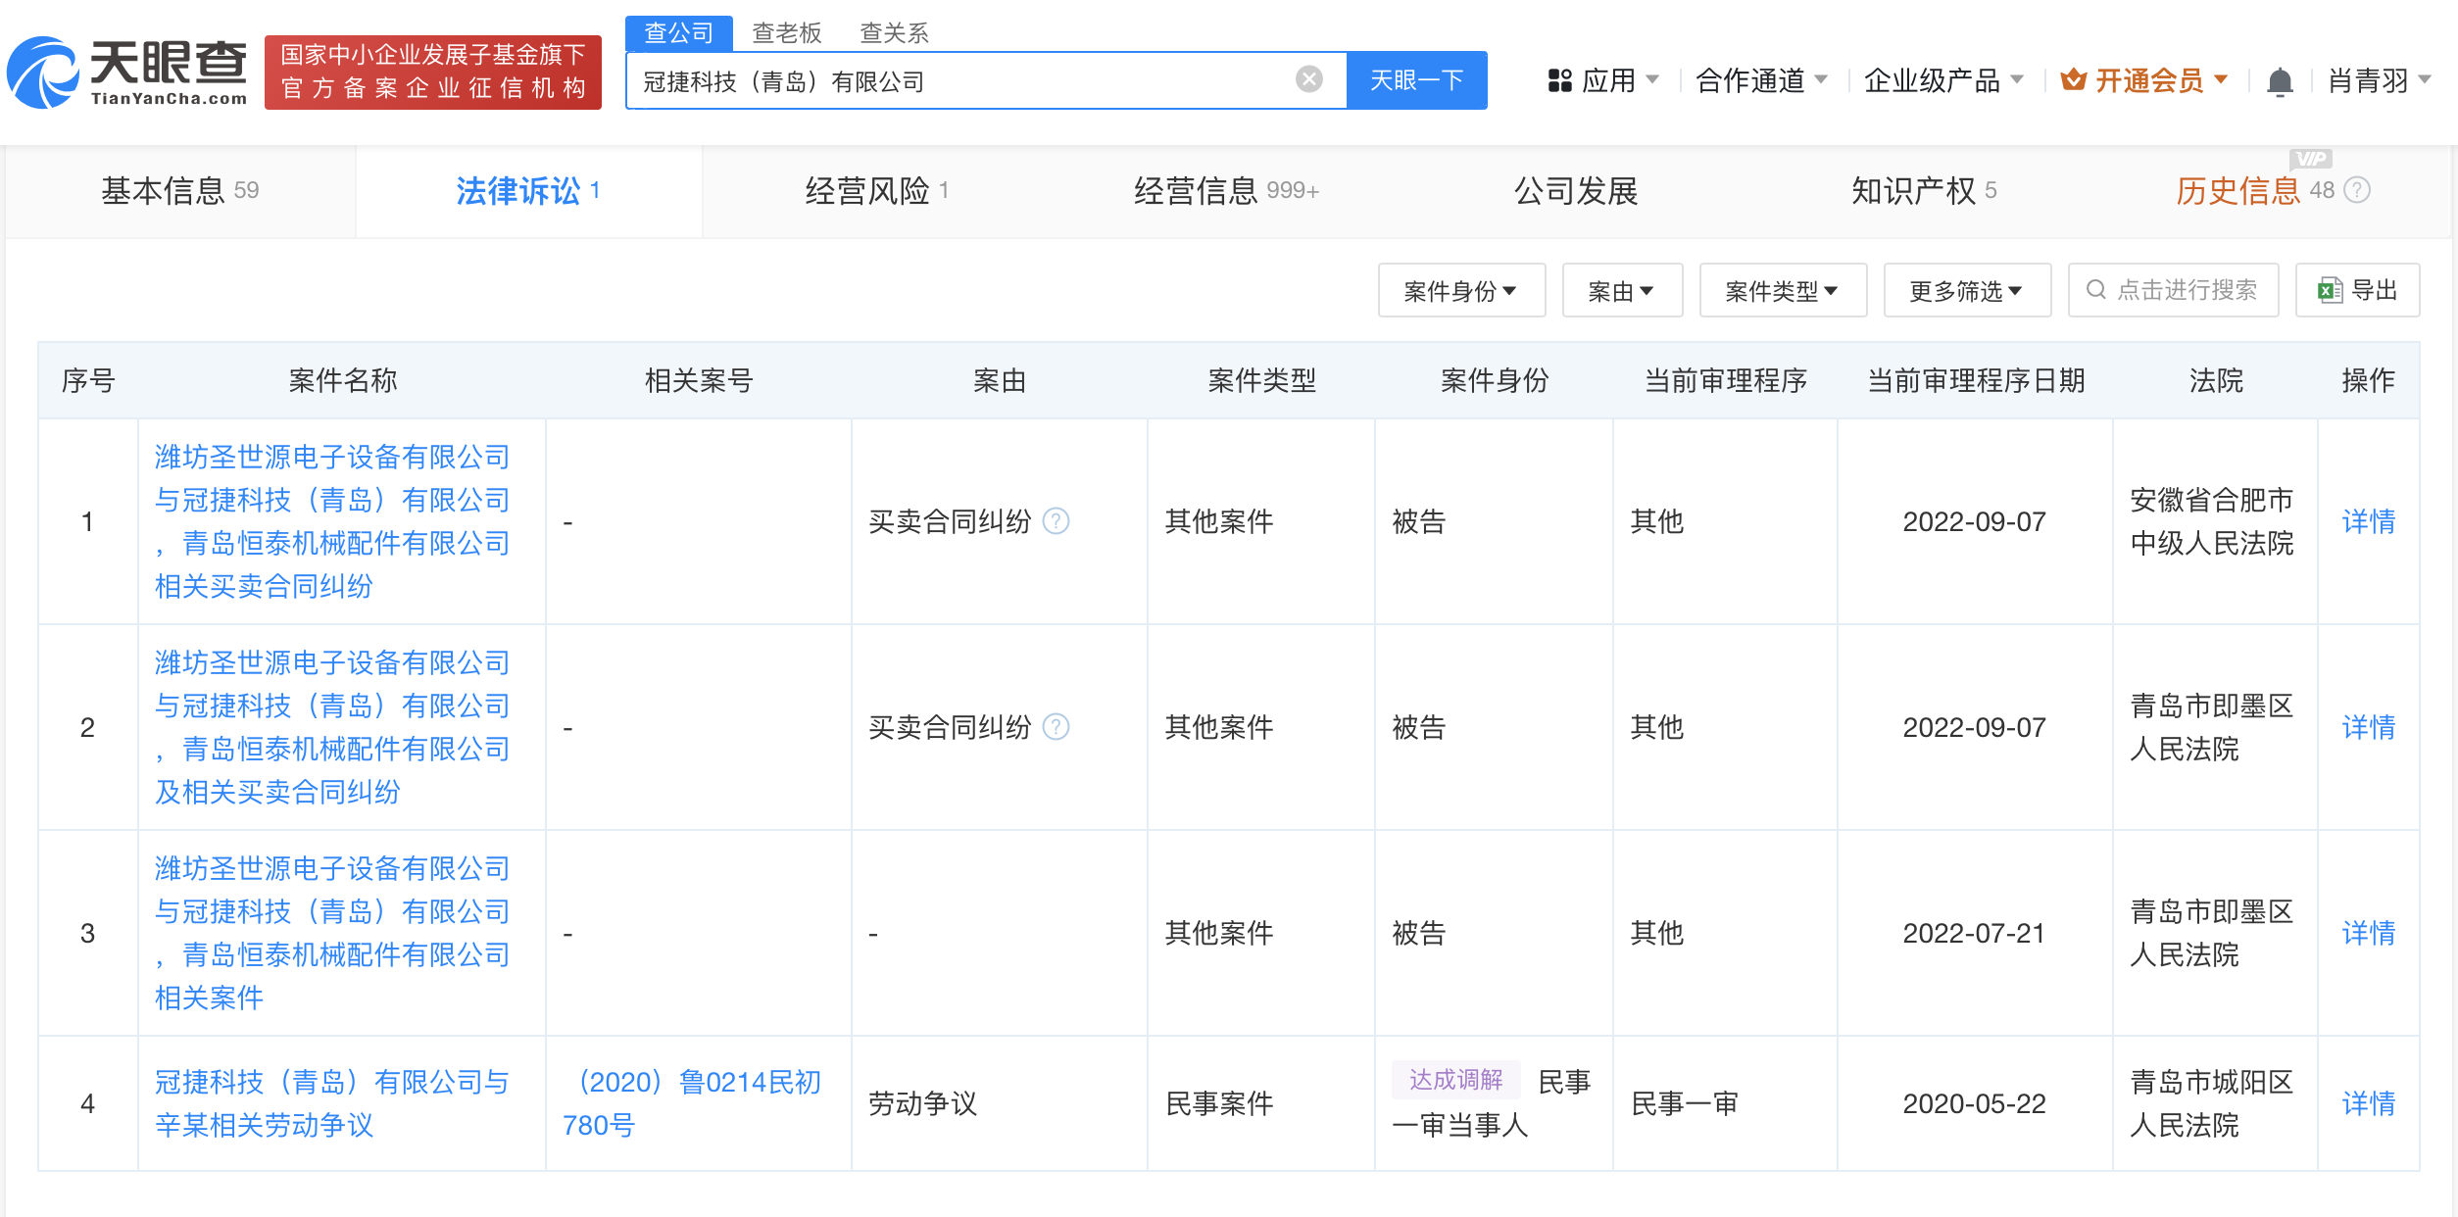Switch to the 经营风险 tab

click(876, 190)
